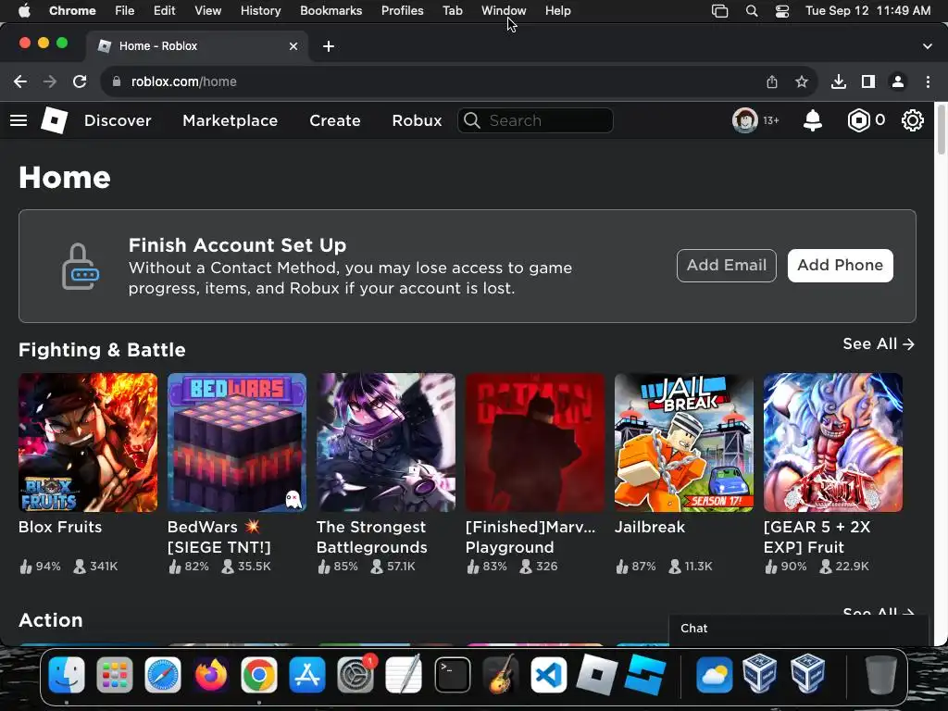Open Trash in the dock

880,675
